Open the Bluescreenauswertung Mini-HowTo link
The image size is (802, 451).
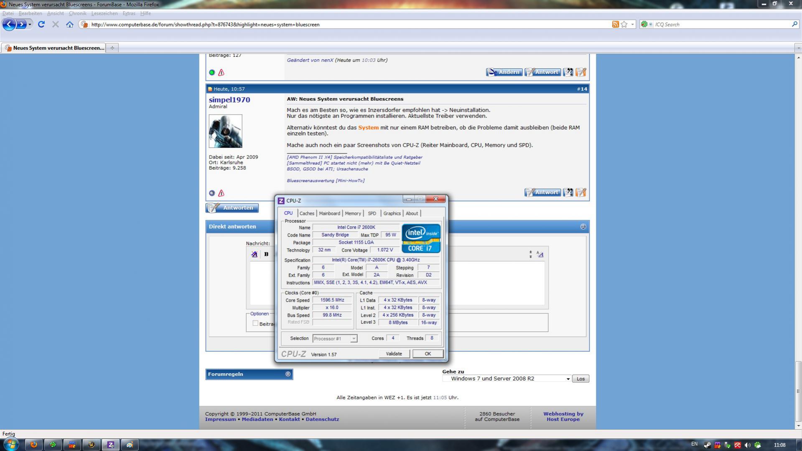coord(326,181)
